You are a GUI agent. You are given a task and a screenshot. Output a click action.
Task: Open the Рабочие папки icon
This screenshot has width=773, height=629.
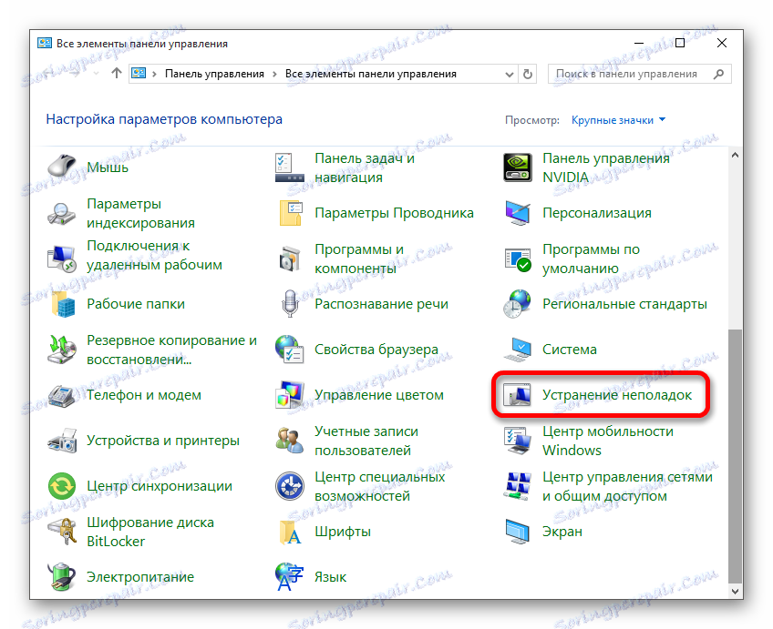(x=62, y=304)
